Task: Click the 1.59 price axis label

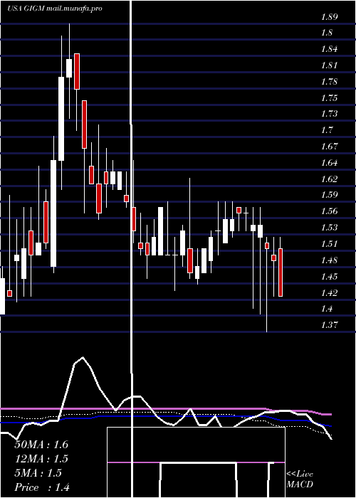Action: (x=329, y=195)
